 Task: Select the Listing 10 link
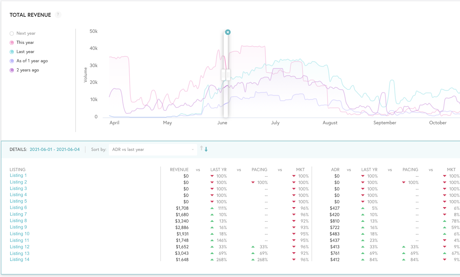coord(20,234)
